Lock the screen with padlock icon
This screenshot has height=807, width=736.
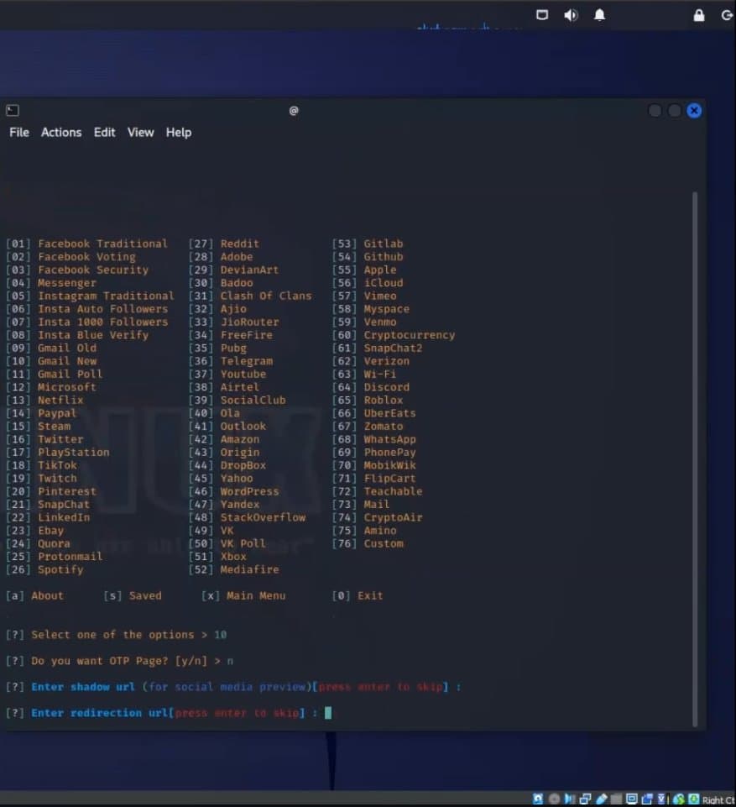[x=699, y=15]
